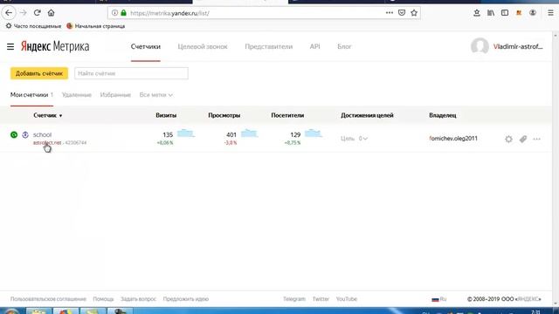The image size is (559, 314).
Task: Click the visits value 135
Action: (x=168, y=134)
